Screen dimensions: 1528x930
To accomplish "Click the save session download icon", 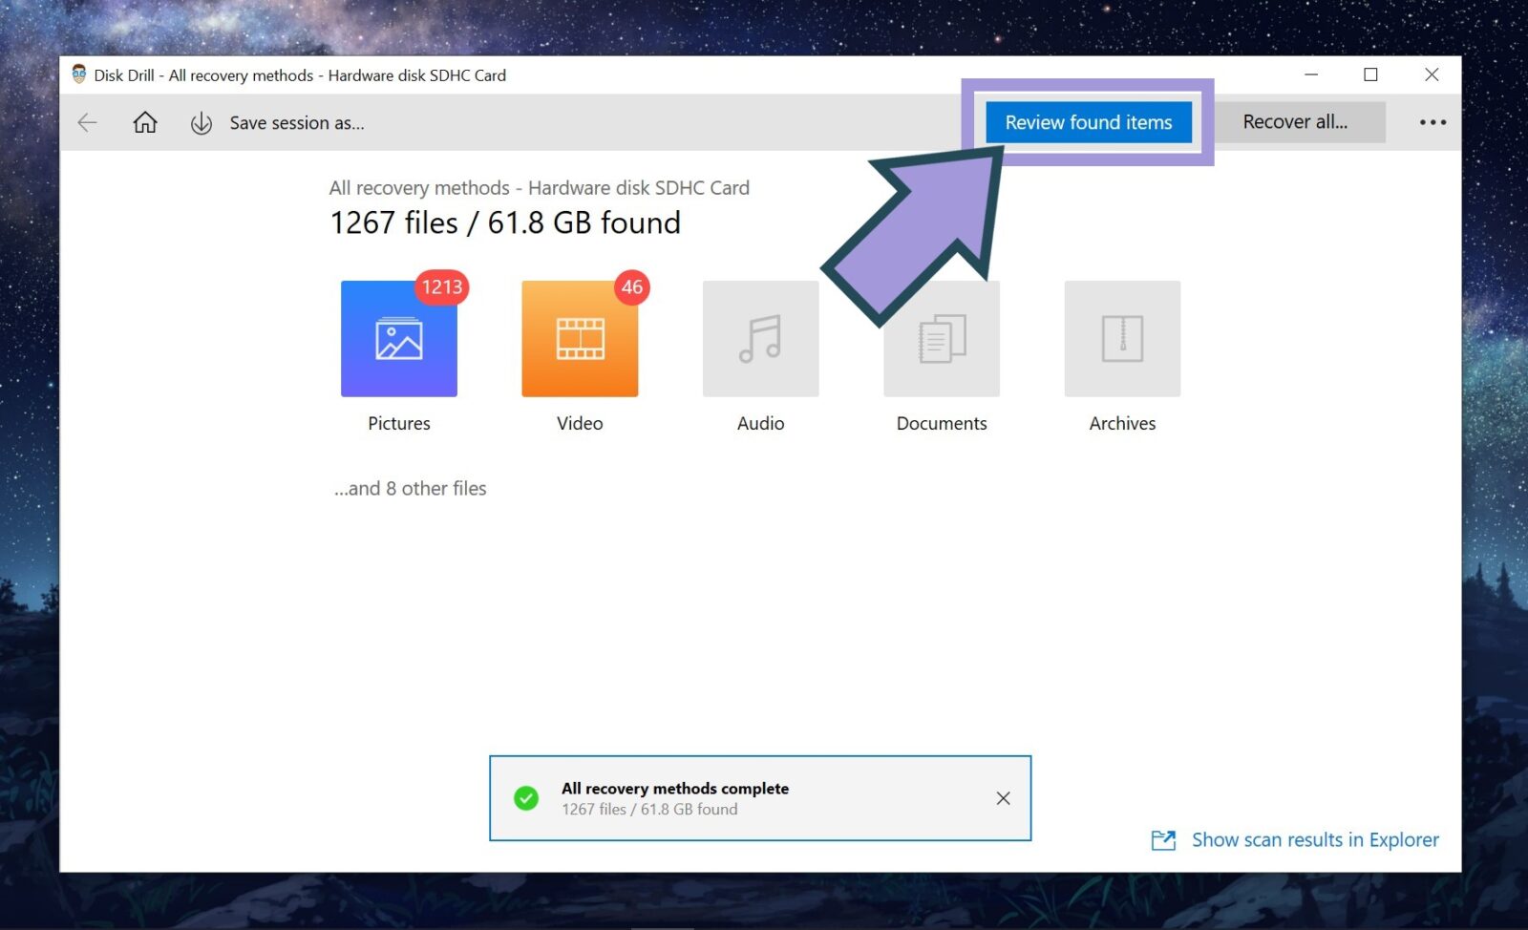I will coord(202,122).
